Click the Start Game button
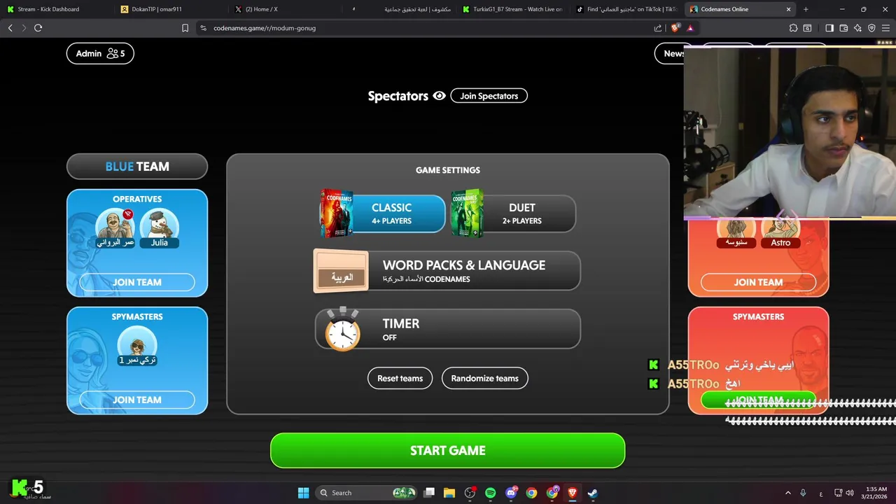896x504 pixels. click(447, 450)
